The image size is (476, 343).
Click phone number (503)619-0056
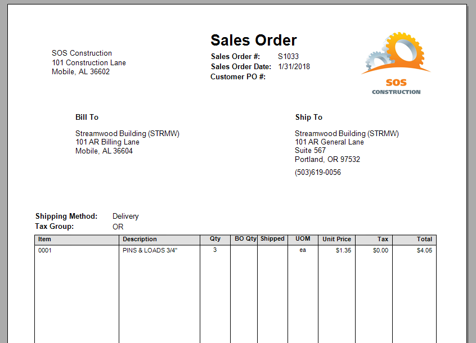pyautogui.click(x=318, y=172)
